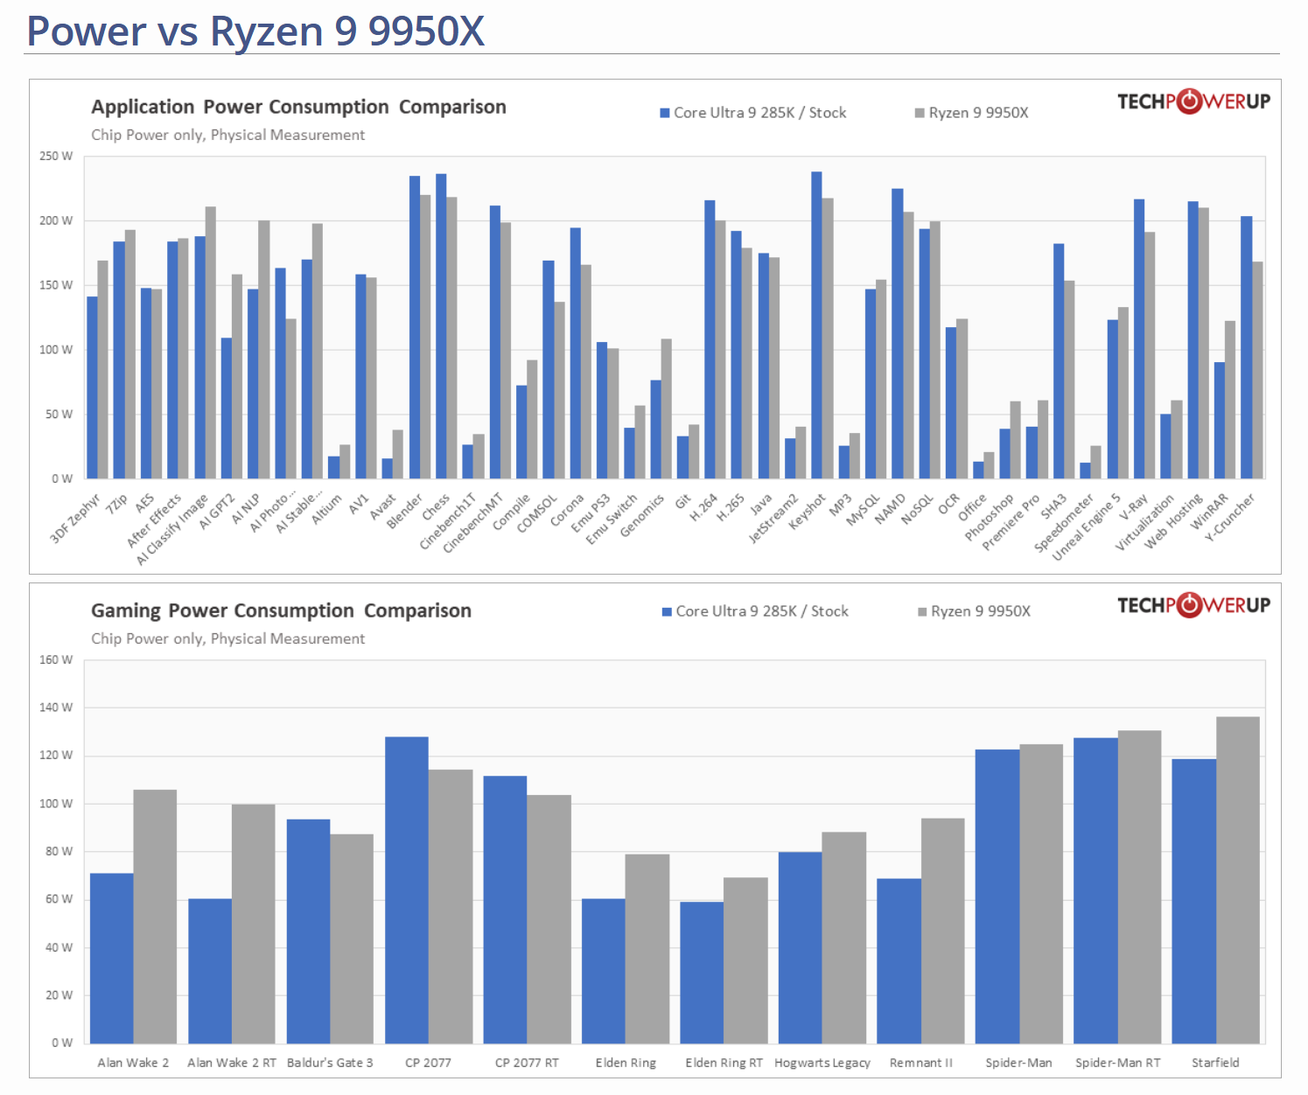
Task: Click the blue Core Ultra bar for Baldur's Gate 3
Action: point(308,931)
